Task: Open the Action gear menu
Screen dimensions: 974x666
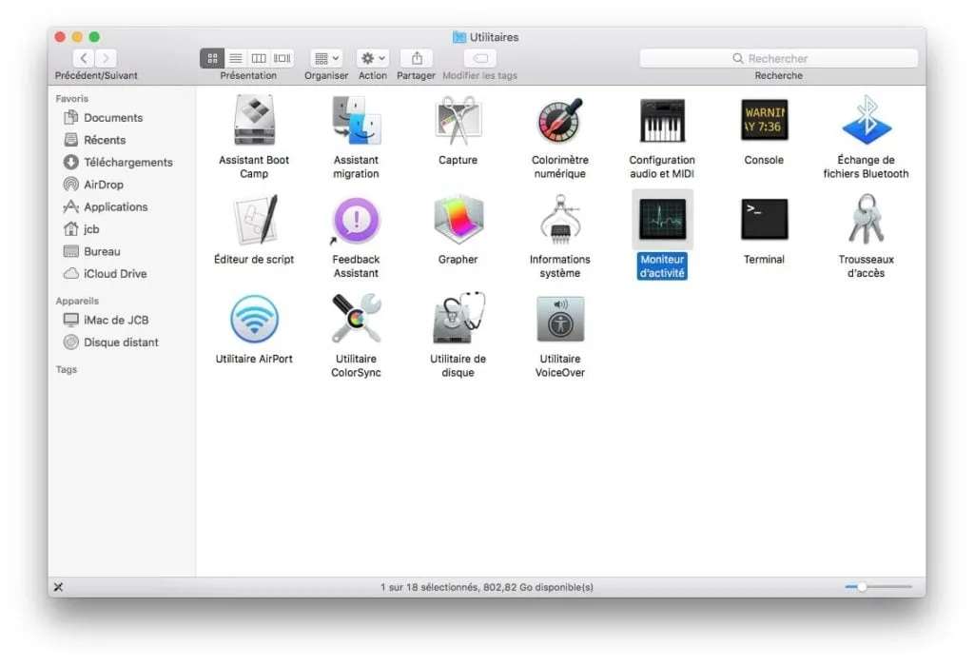Action: tap(372, 58)
